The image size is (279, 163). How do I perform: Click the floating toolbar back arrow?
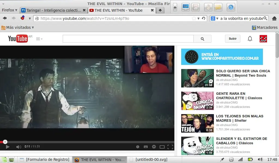pos(175,7)
